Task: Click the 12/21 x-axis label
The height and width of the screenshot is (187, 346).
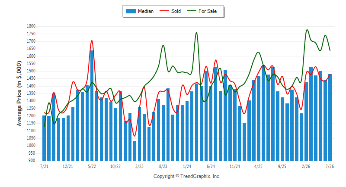Action: pyautogui.click(x=68, y=166)
